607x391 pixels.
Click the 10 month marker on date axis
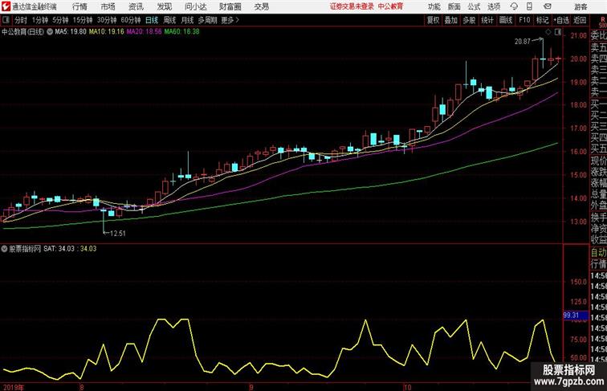(x=407, y=387)
